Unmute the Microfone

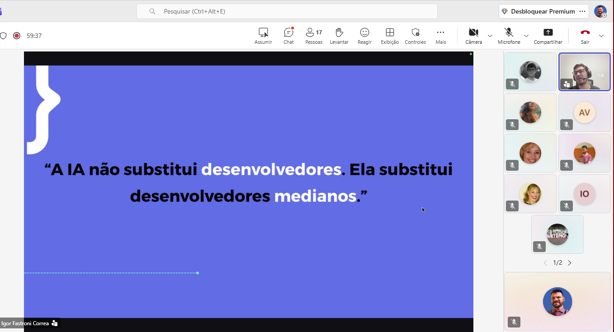509,36
